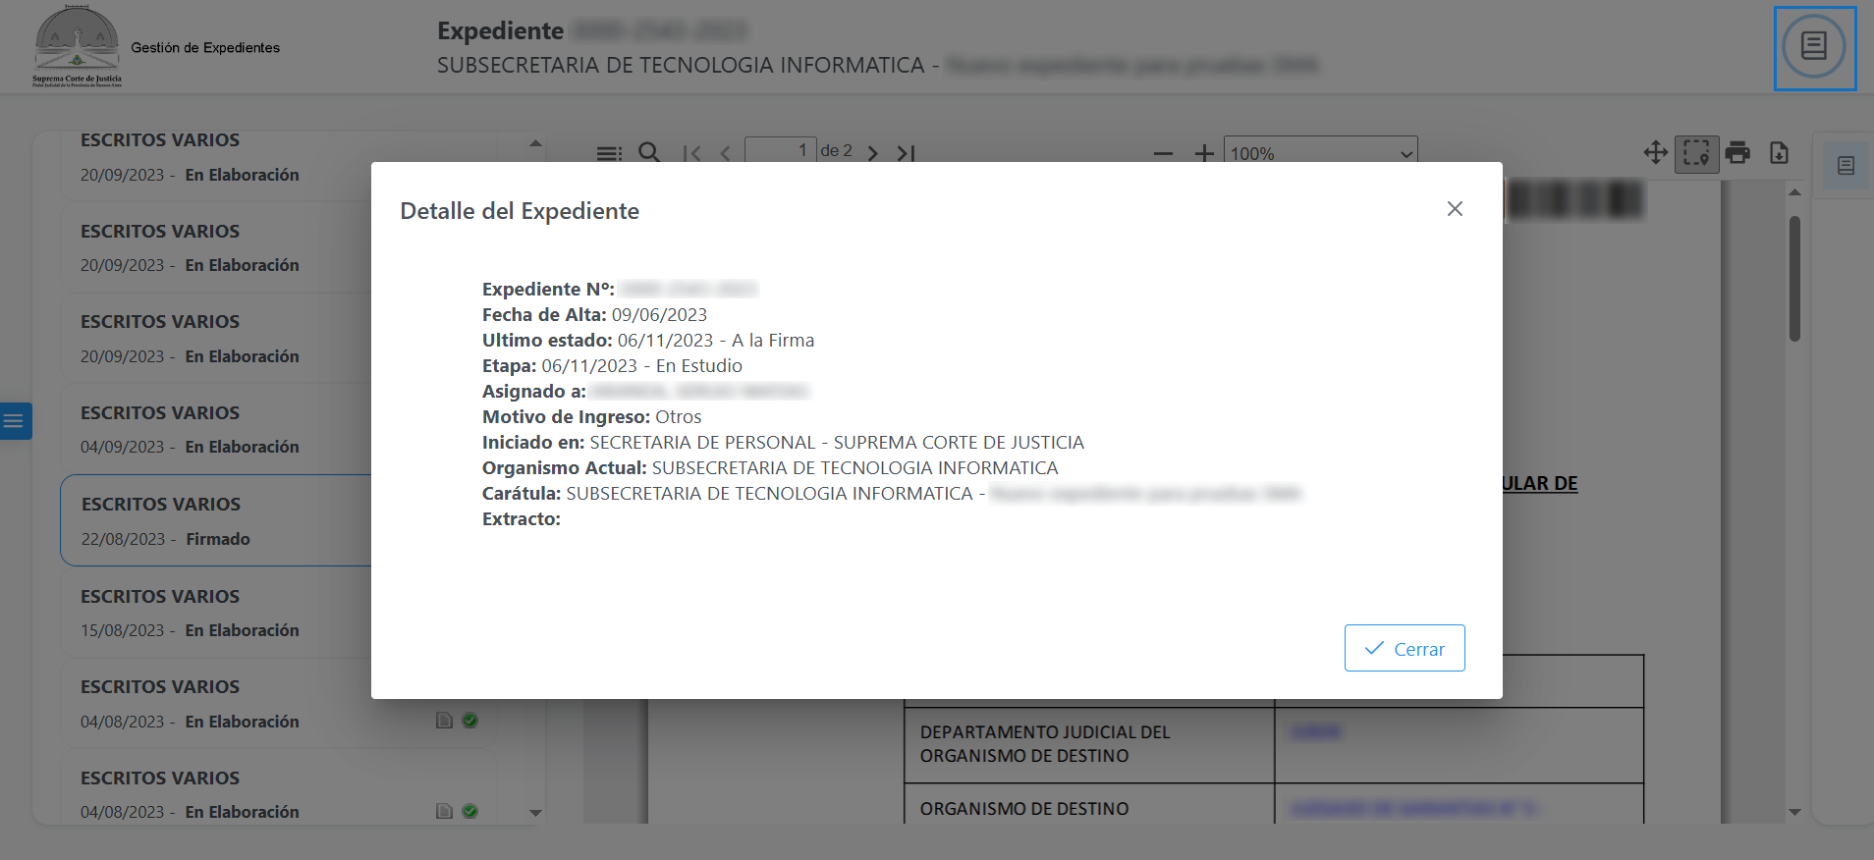Jump to the last page of the document
The width and height of the screenshot is (1874, 860).
coord(906,153)
